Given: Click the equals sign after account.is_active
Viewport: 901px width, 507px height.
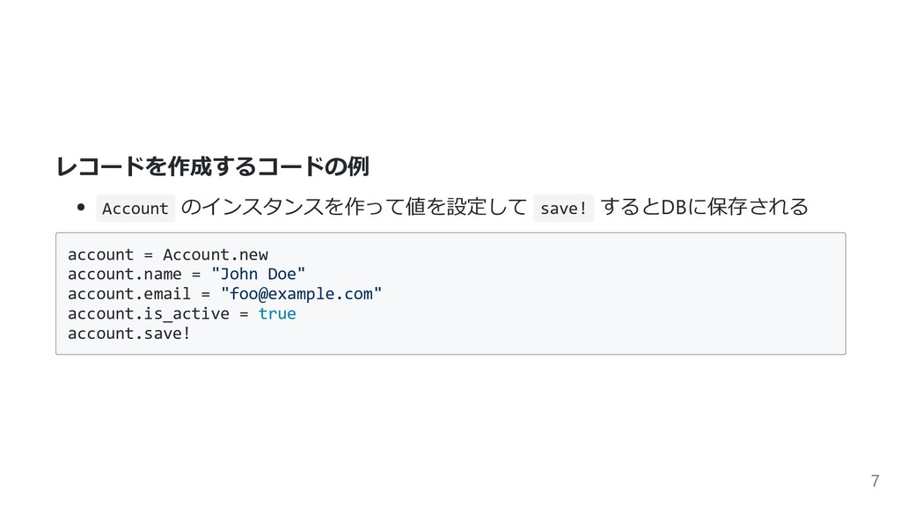Looking at the screenshot, I should (x=244, y=314).
